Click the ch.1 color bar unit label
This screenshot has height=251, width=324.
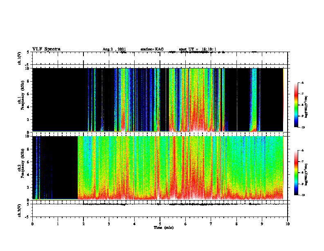pyautogui.click(x=306, y=107)
